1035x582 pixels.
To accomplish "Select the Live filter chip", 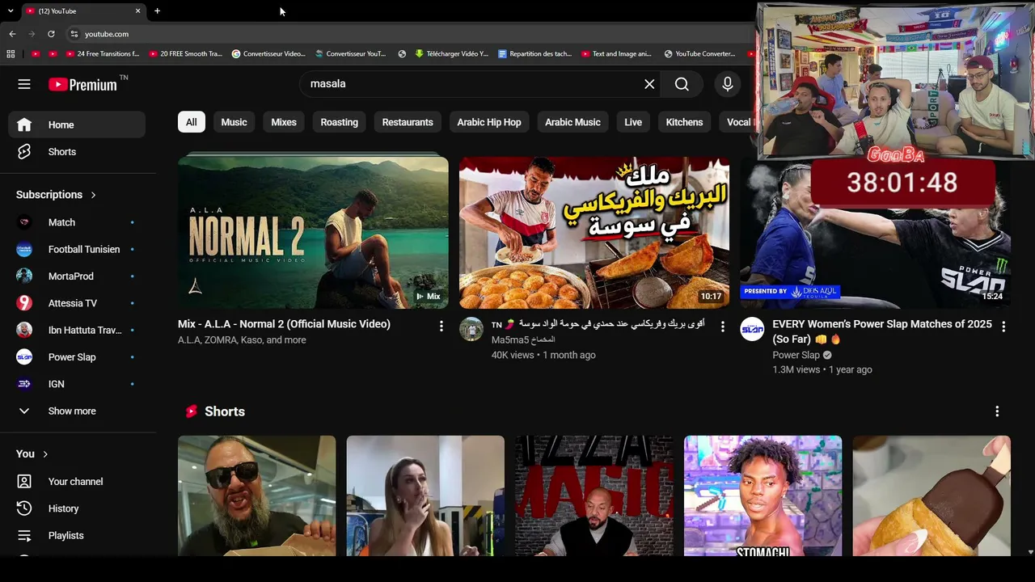I will click(633, 122).
